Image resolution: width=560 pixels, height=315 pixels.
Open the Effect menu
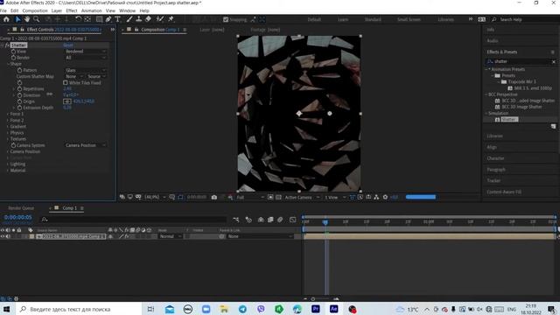[72, 10]
